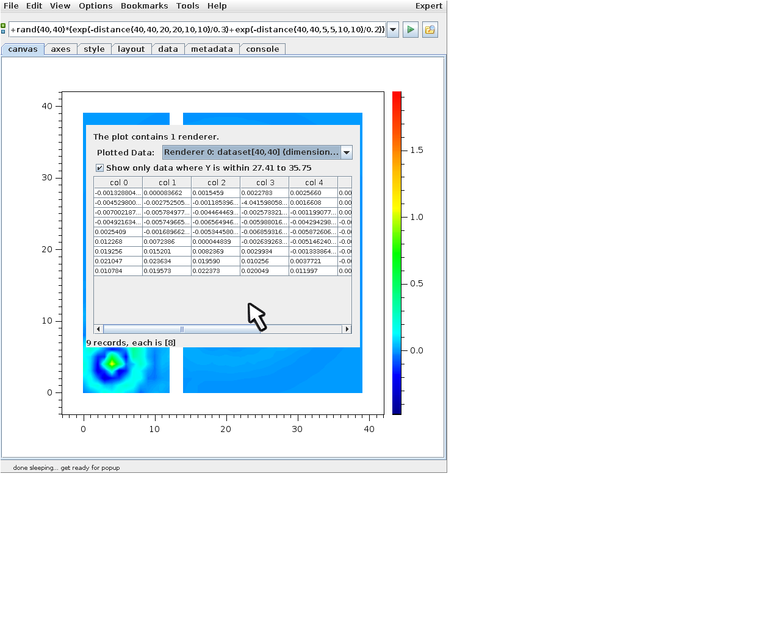Viewport: 781px width, 624px height.
Task: Expand the address bar history dropdown arrow
Action: 393,29
